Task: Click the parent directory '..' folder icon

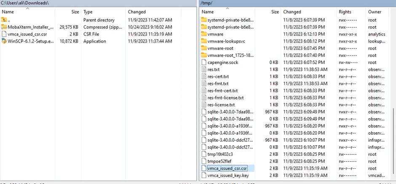Action: tap(5, 20)
